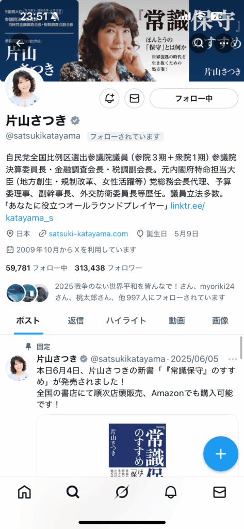Open Grok icon in bottom bar
244x529 pixels.
122,492
